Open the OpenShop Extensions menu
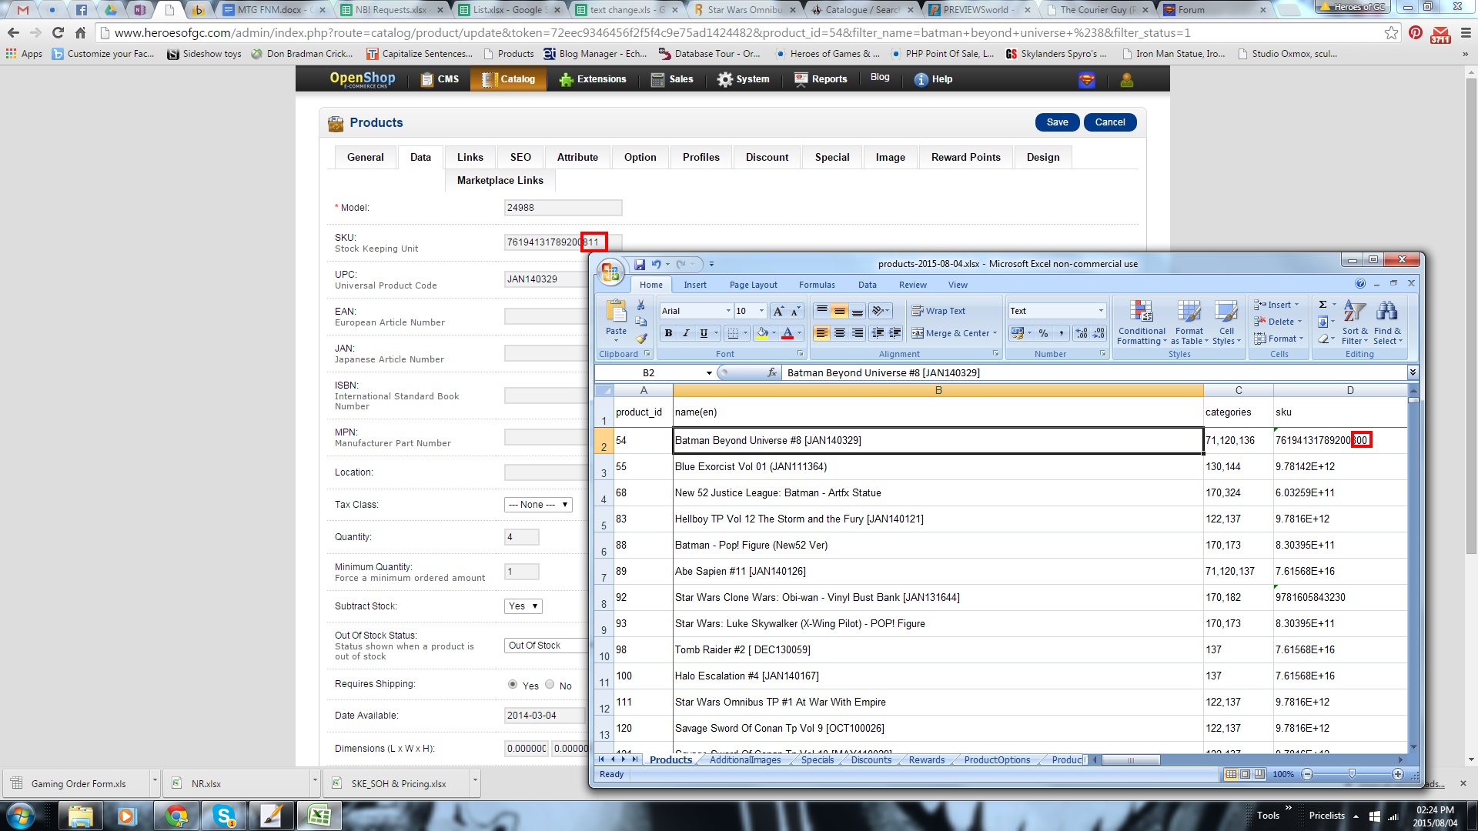 point(592,79)
